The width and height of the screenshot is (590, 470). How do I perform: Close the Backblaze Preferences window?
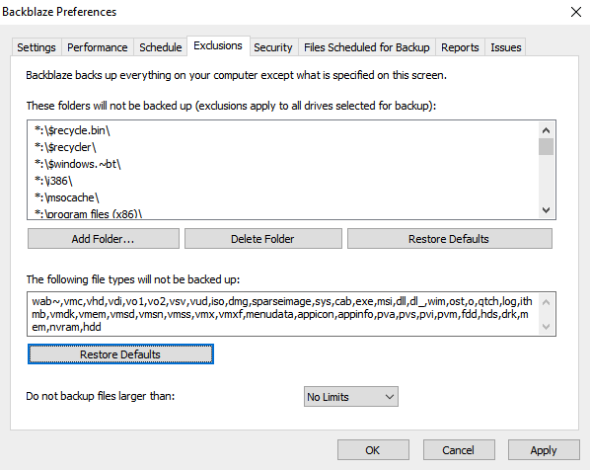click(x=576, y=12)
